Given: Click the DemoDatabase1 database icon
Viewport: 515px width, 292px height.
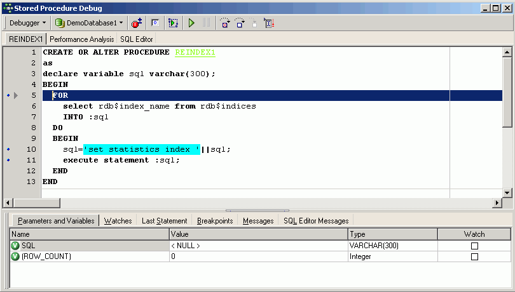Looking at the screenshot, I should [60, 23].
